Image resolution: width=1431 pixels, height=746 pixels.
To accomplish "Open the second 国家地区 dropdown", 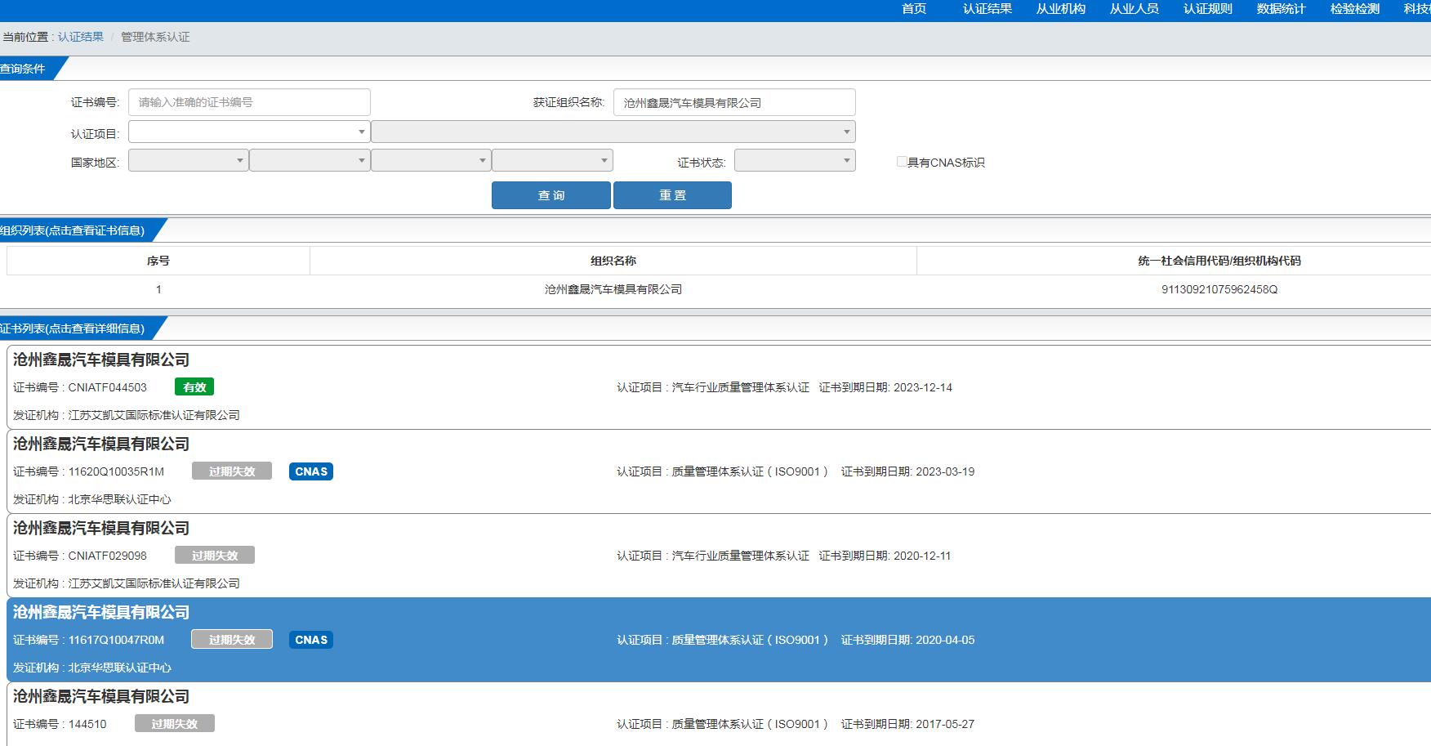I will click(310, 160).
